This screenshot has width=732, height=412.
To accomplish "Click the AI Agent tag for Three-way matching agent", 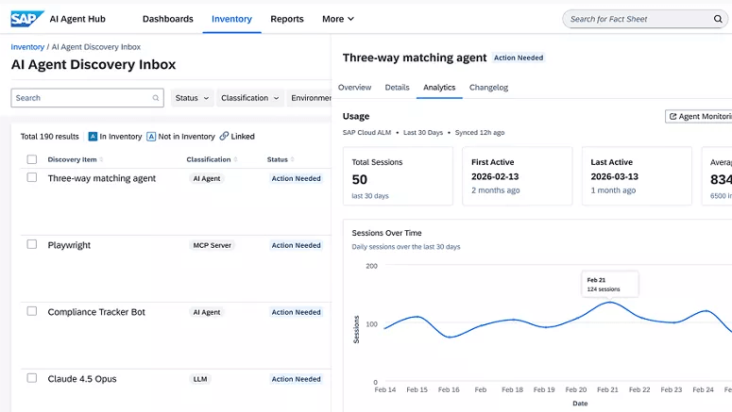I will tap(207, 178).
